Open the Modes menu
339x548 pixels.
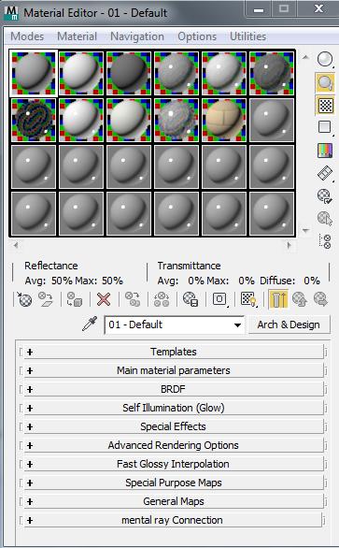coord(27,36)
